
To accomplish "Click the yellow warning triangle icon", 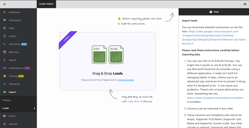I will pos(119,18).
